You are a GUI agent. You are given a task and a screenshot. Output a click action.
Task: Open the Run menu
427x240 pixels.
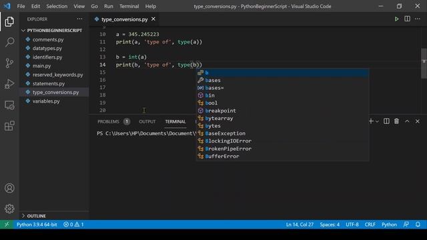coord(108,6)
